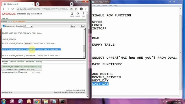
Task: Open Notepad Help menu
Action: click(116, 5)
